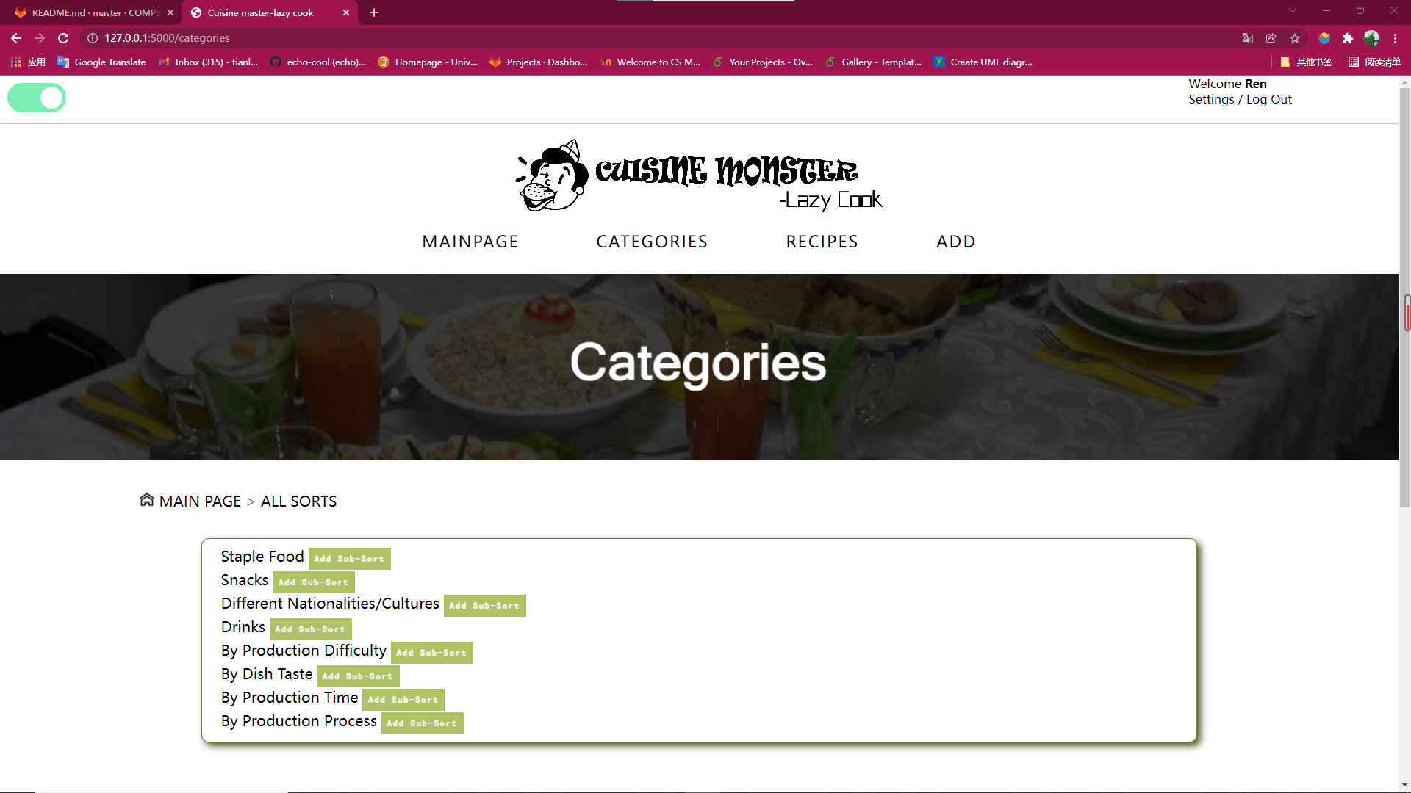This screenshot has width=1411, height=793.
Task: Open the Chrome three-dot menu
Action: pos(1395,38)
